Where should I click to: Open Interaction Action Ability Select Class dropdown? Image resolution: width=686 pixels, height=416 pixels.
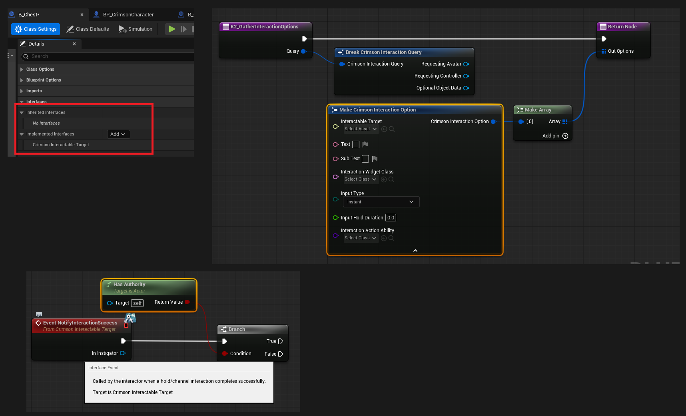361,238
